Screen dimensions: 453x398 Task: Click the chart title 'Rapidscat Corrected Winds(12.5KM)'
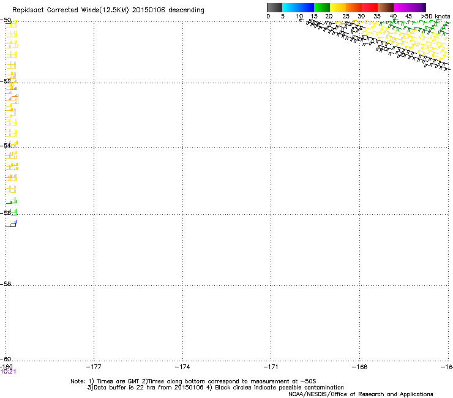pos(70,10)
